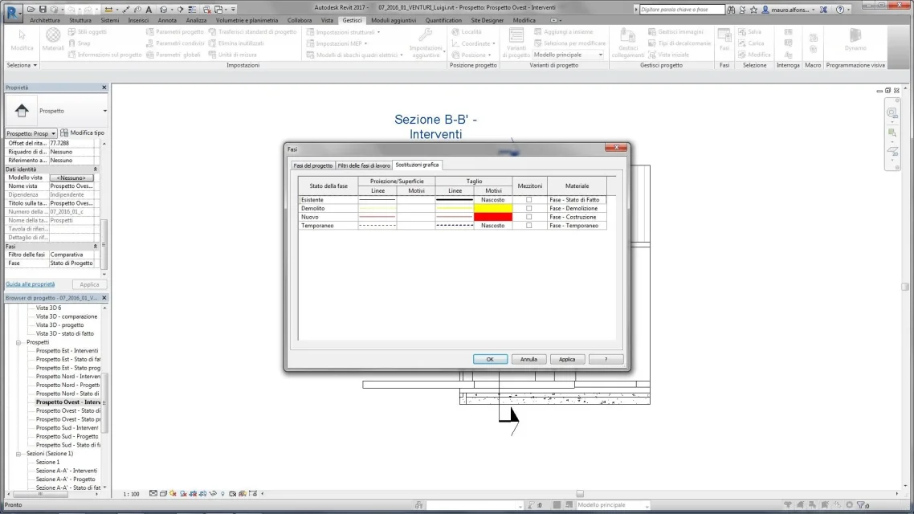Close the Proprietà panel
Image resolution: width=914 pixels, height=514 pixels.
click(104, 88)
